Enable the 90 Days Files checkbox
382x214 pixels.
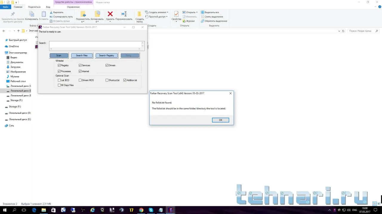[x=59, y=85]
